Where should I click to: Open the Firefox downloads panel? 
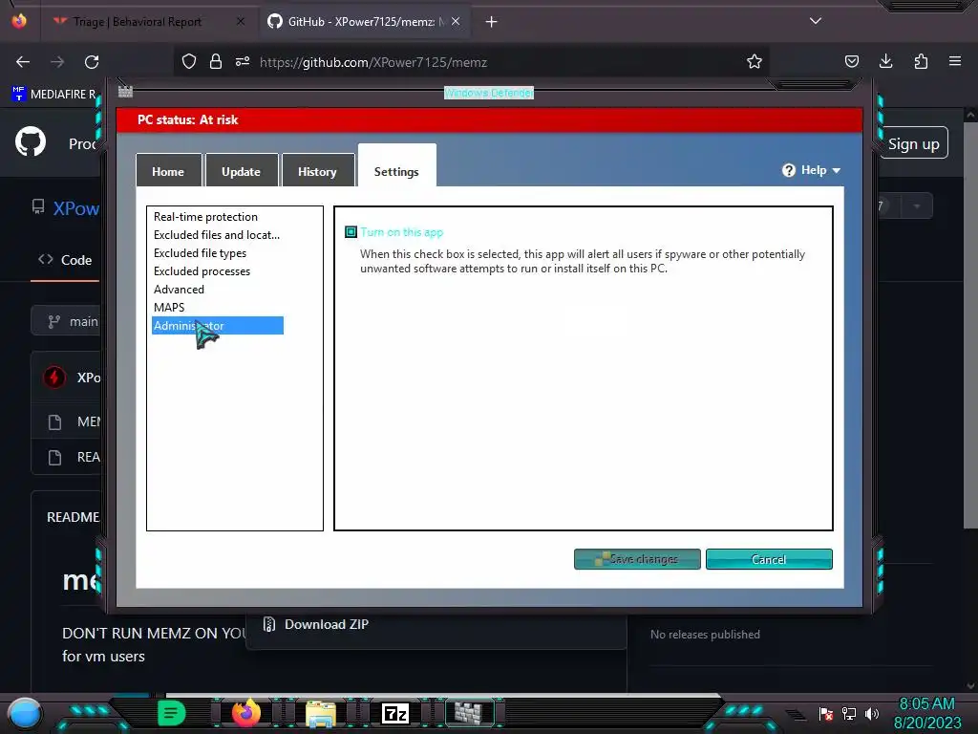point(885,61)
